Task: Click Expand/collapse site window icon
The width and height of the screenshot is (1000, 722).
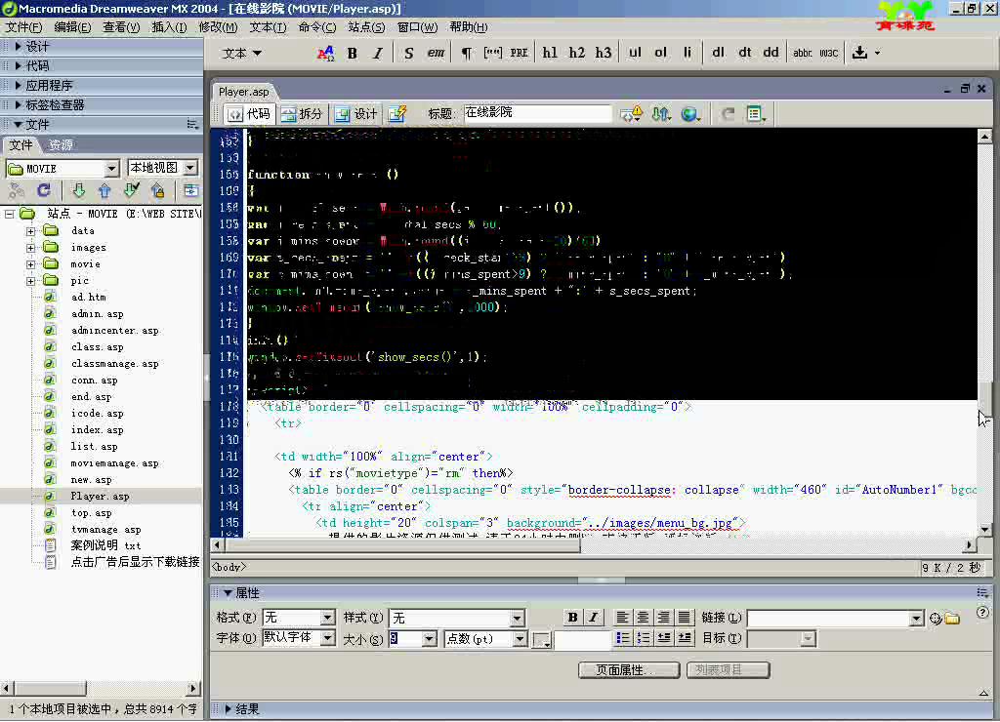Action: point(190,190)
